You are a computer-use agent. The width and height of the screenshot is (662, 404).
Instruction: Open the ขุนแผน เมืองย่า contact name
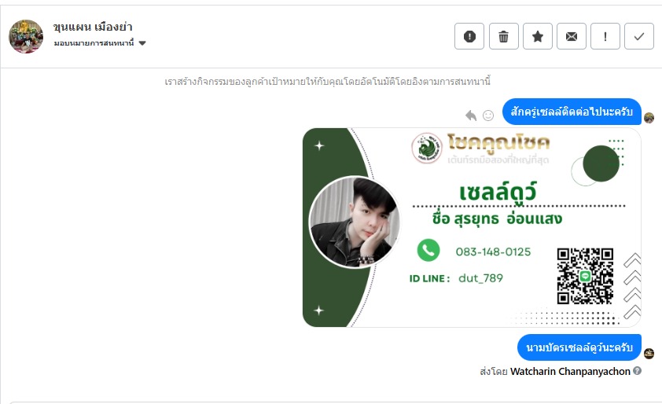93,27
